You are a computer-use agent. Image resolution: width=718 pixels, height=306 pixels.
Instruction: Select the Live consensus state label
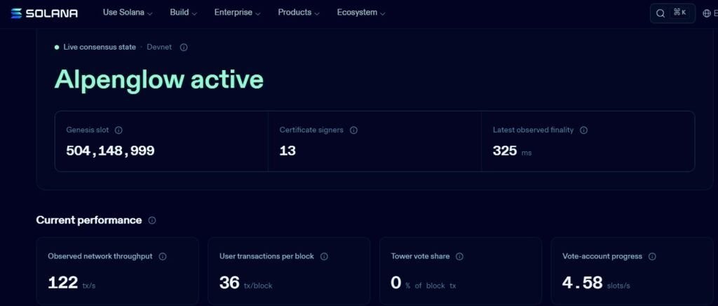[x=100, y=47]
